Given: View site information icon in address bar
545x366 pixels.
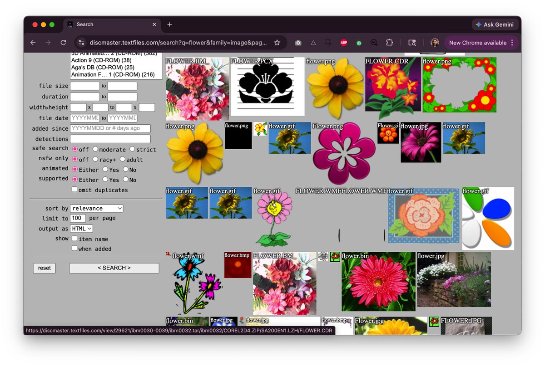Looking at the screenshot, I should pos(81,43).
